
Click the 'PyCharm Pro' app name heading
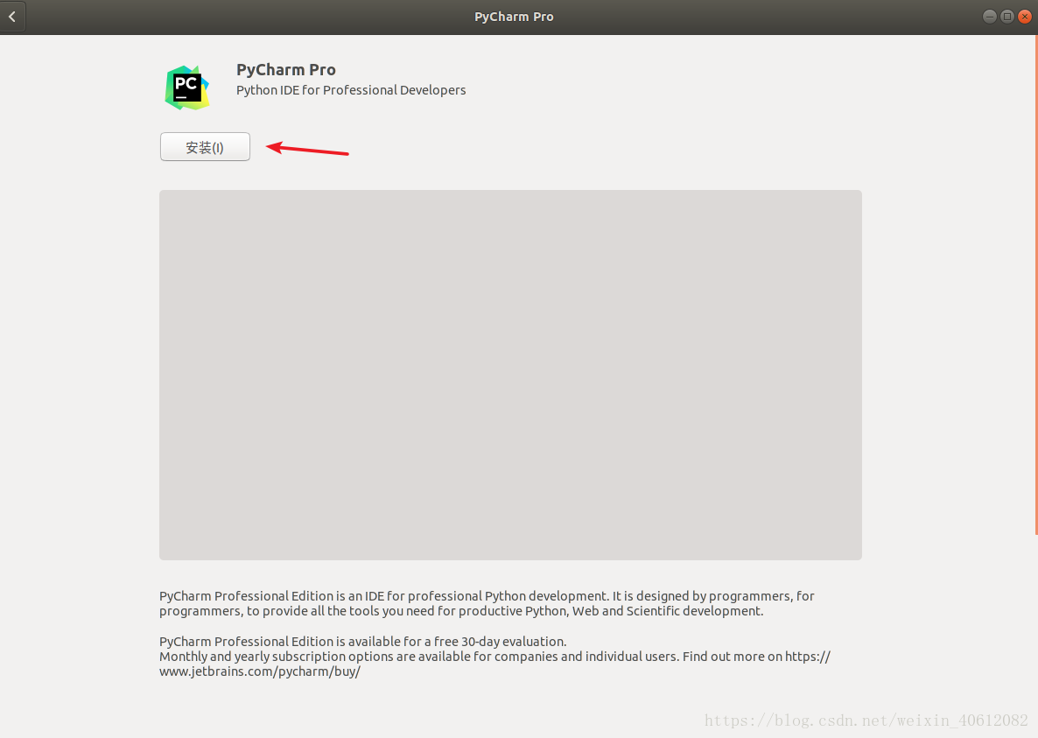286,69
